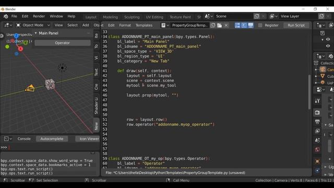Screen dimensions: 334x188
Task: Click the object mode icon in viewport header
Action: (18, 25)
